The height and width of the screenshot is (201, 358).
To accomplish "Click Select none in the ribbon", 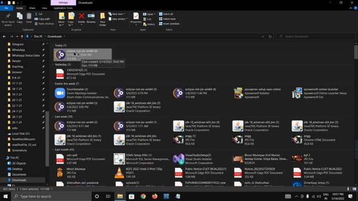I will pos(167,19).
